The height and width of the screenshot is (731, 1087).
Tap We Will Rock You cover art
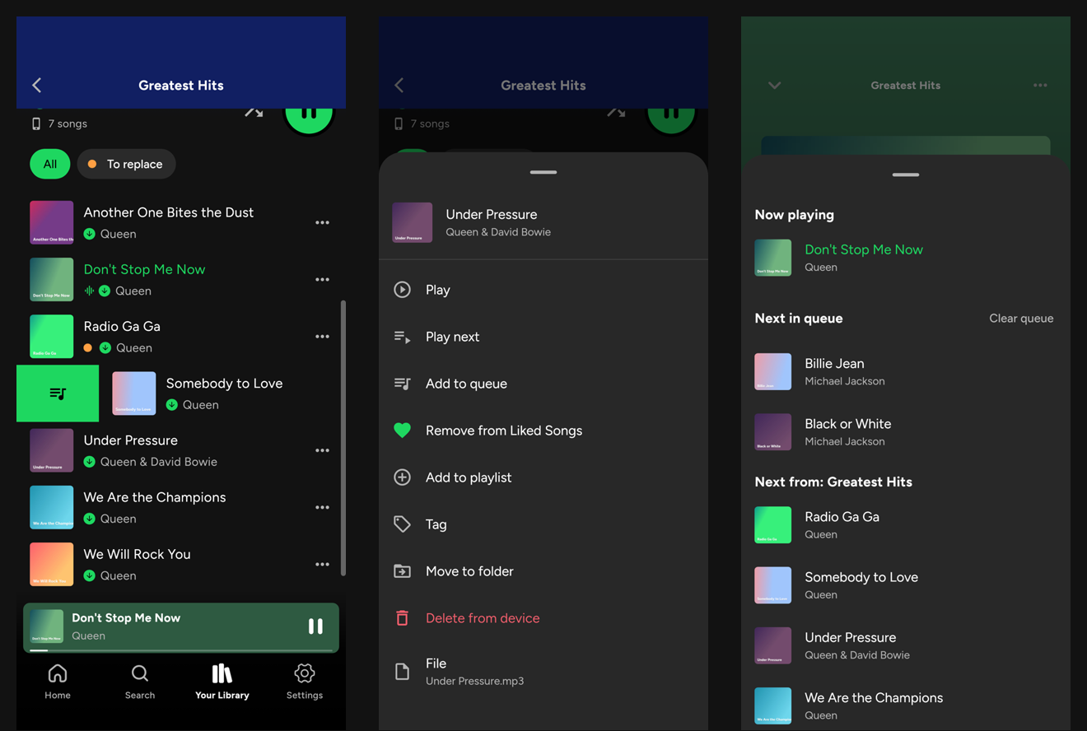coord(52,564)
